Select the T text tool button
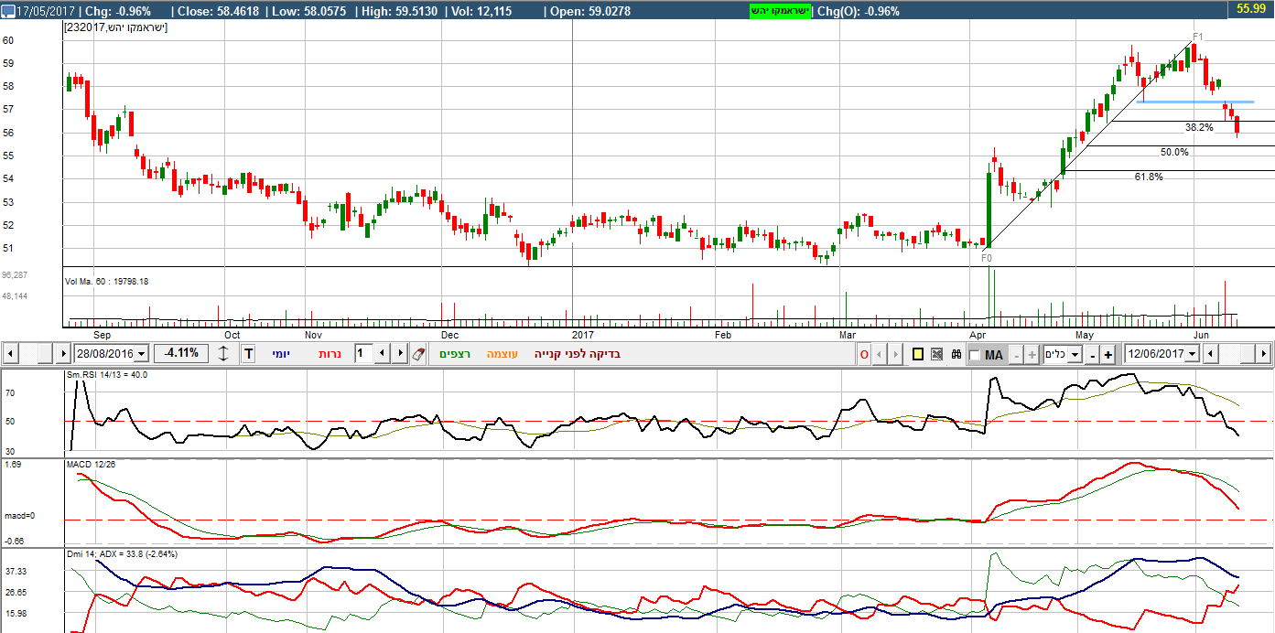 tap(248, 354)
